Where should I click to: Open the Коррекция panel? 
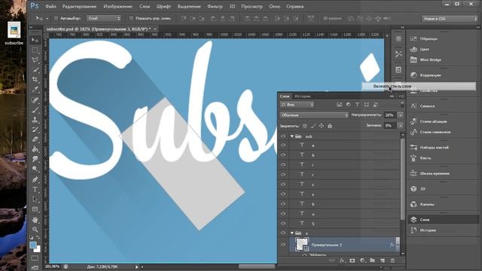430,75
